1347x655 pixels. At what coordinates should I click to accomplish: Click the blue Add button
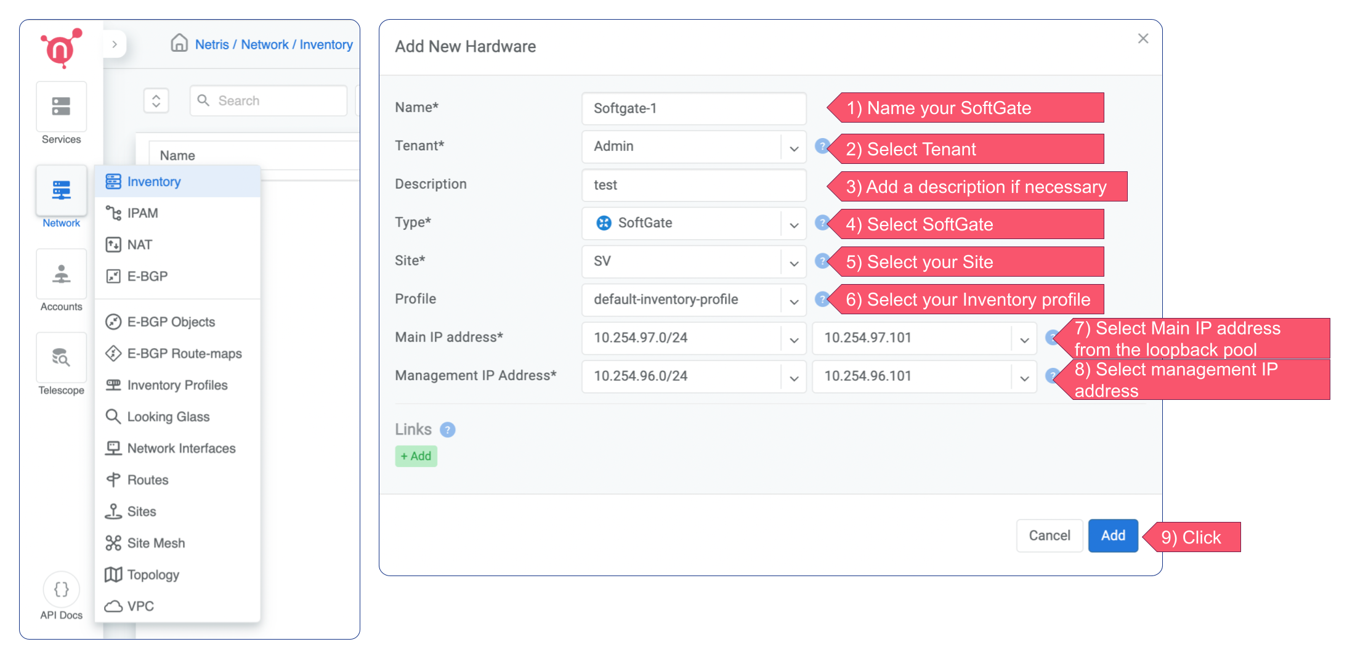coord(1112,535)
